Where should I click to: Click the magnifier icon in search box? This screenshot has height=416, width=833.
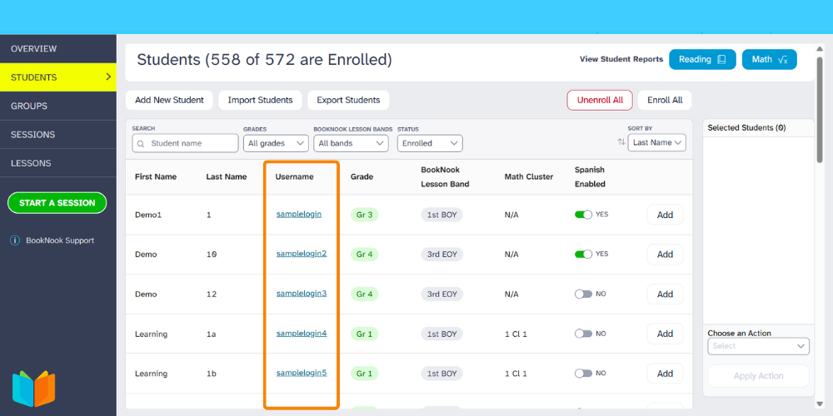point(141,143)
